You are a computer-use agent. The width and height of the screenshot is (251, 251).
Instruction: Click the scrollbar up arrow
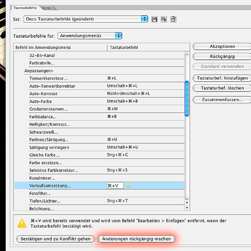[187, 202]
